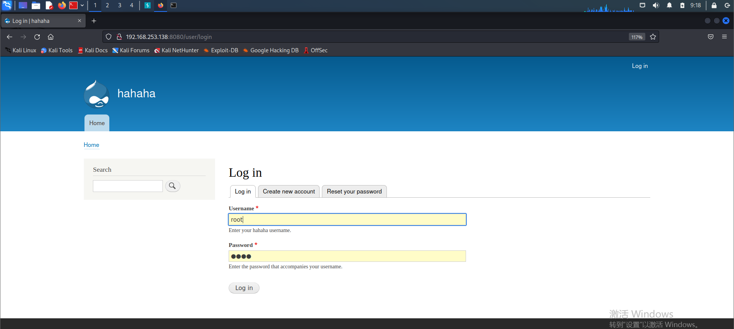Image resolution: width=734 pixels, height=329 pixels.
Task: Open the Kali Forums bookmark
Action: click(131, 50)
